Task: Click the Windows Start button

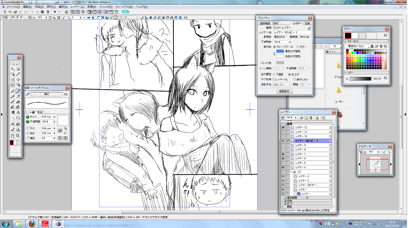Action: pos(5,224)
